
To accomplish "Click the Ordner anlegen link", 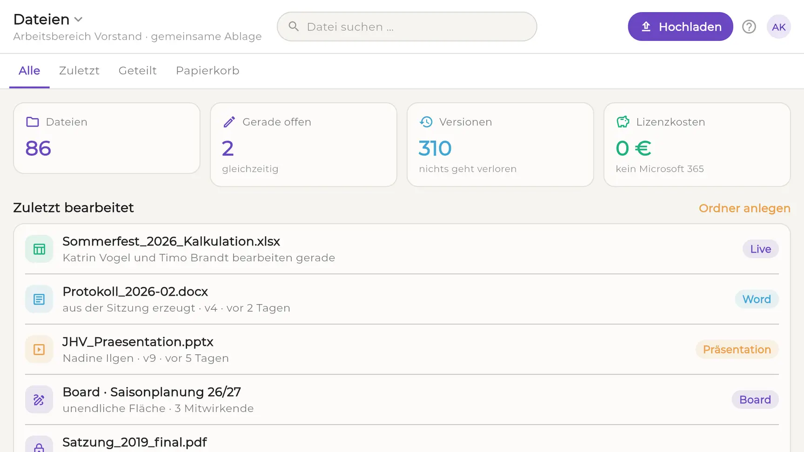I will coord(744,208).
